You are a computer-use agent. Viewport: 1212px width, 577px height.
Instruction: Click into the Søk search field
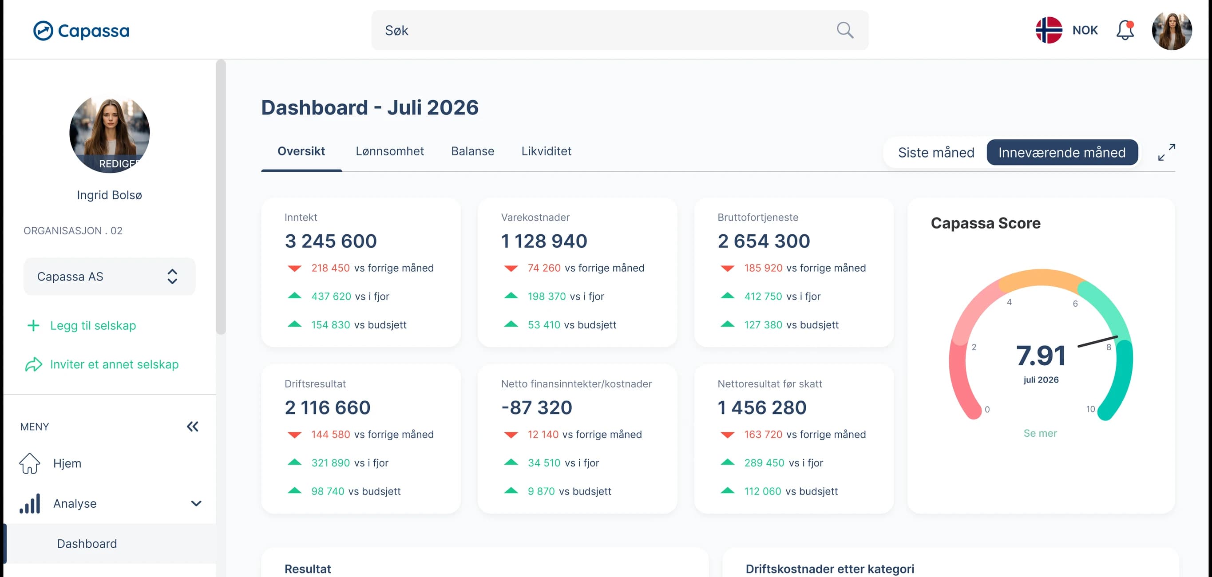pyautogui.click(x=619, y=30)
